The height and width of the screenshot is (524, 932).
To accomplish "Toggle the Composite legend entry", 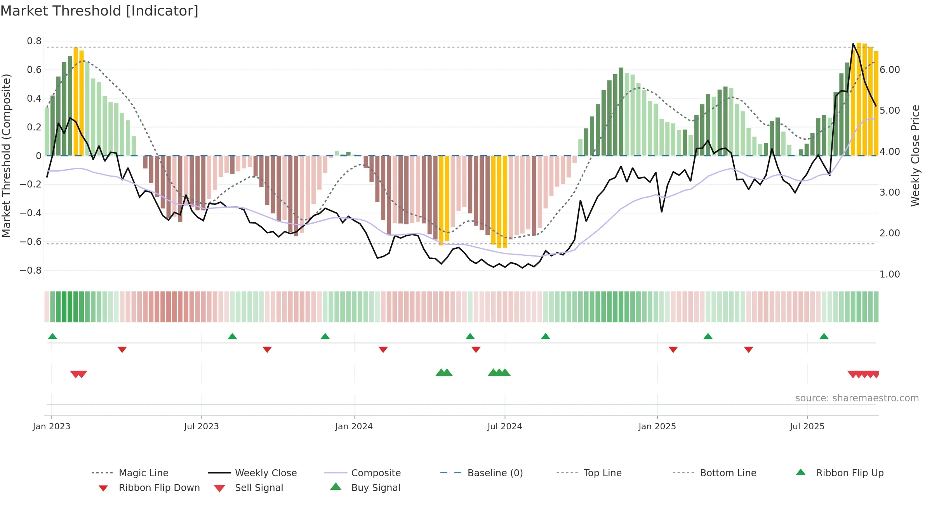I will [x=362, y=473].
